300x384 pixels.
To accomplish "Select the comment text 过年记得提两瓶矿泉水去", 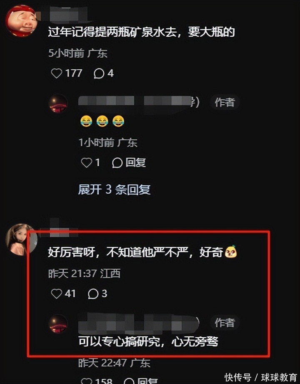I will coord(112,32).
